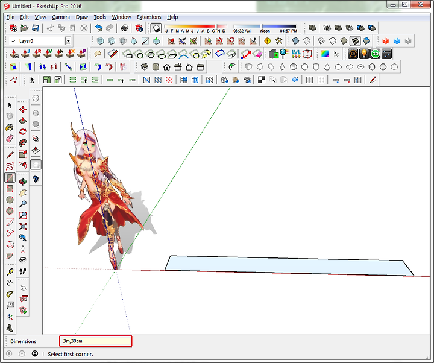Enable Monochrome face style

366,41
